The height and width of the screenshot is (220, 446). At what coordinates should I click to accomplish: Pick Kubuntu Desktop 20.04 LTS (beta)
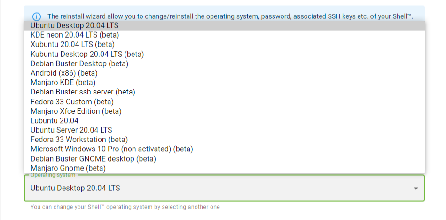(x=87, y=54)
